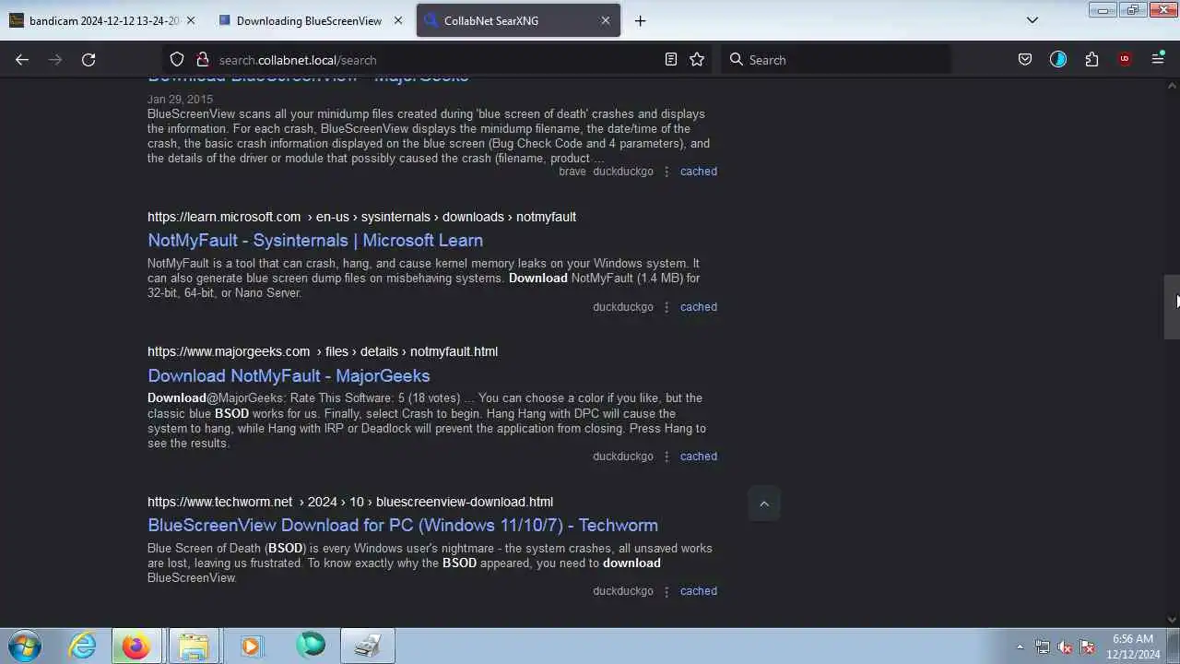The image size is (1180, 664).
Task: Open the Pocket save icon
Action: click(x=1025, y=59)
